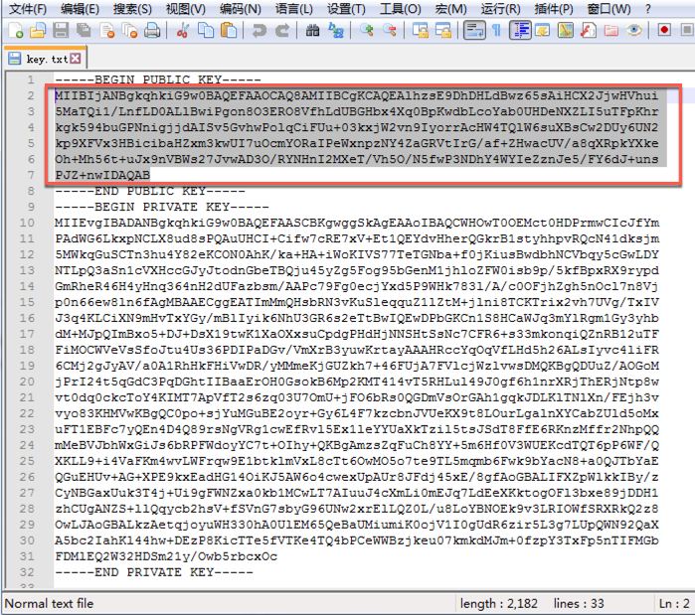Click the lines : 33 status entry
695x615 pixels.
pos(579,603)
